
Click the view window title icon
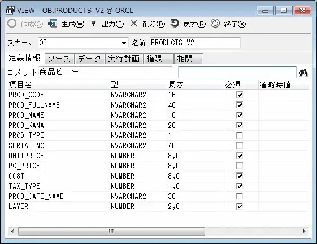[10, 10]
